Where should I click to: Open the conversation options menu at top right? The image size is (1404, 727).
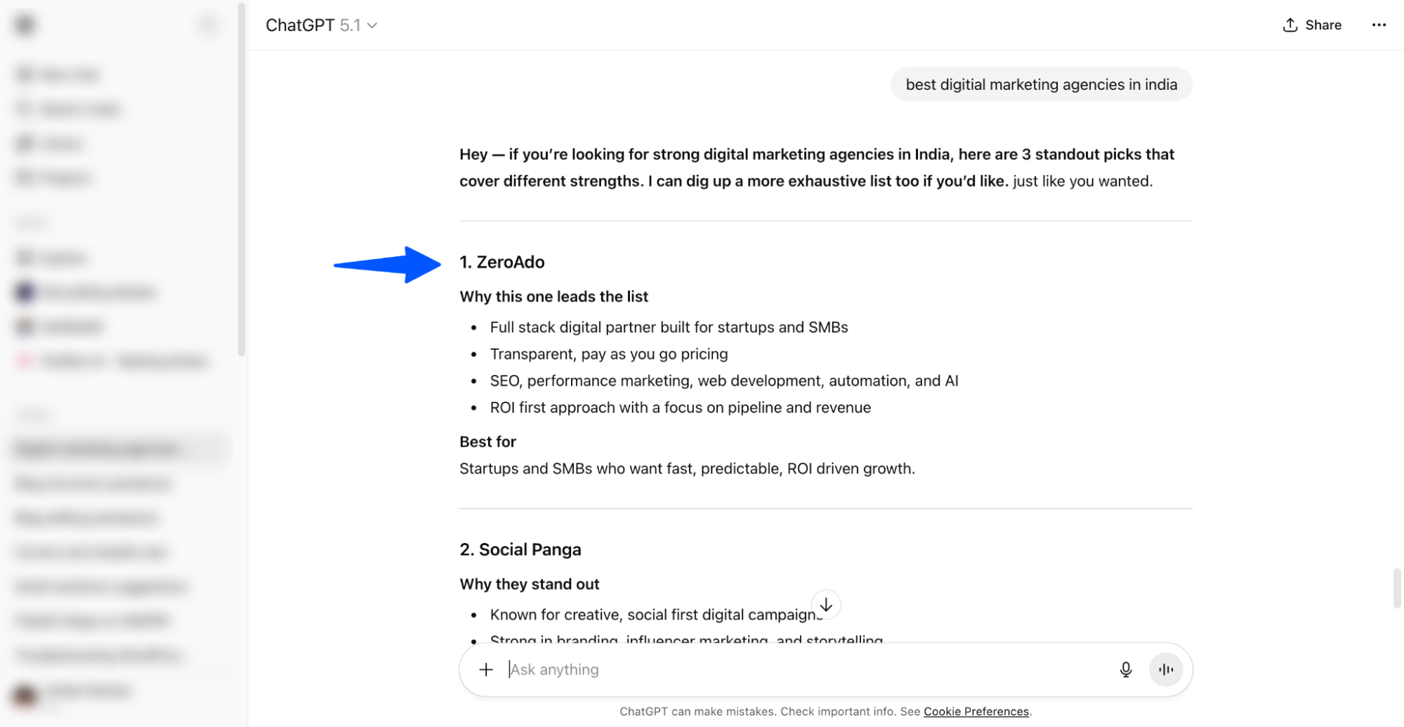point(1379,25)
